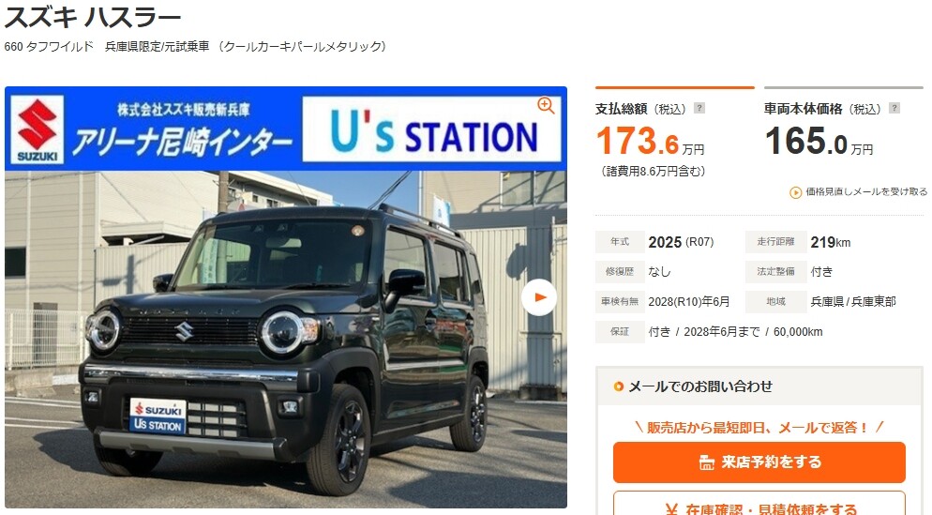The height and width of the screenshot is (515, 932).
Task: Click the Suzuki logo in the banner
Action: [38, 129]
